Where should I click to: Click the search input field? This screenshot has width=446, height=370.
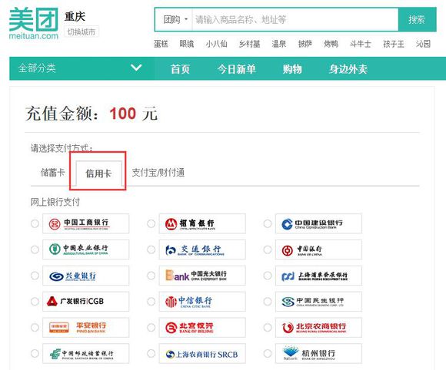[295, 19]
